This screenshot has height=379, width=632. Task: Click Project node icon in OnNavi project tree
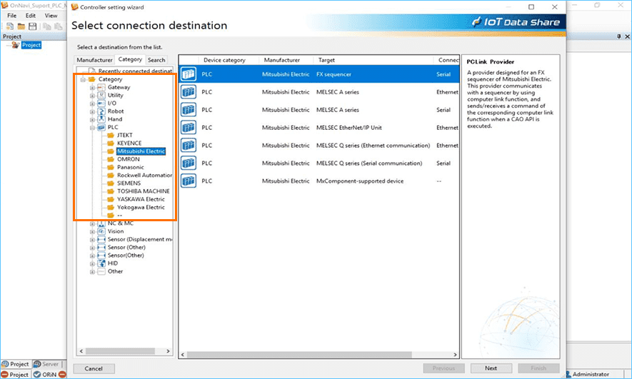16,45
